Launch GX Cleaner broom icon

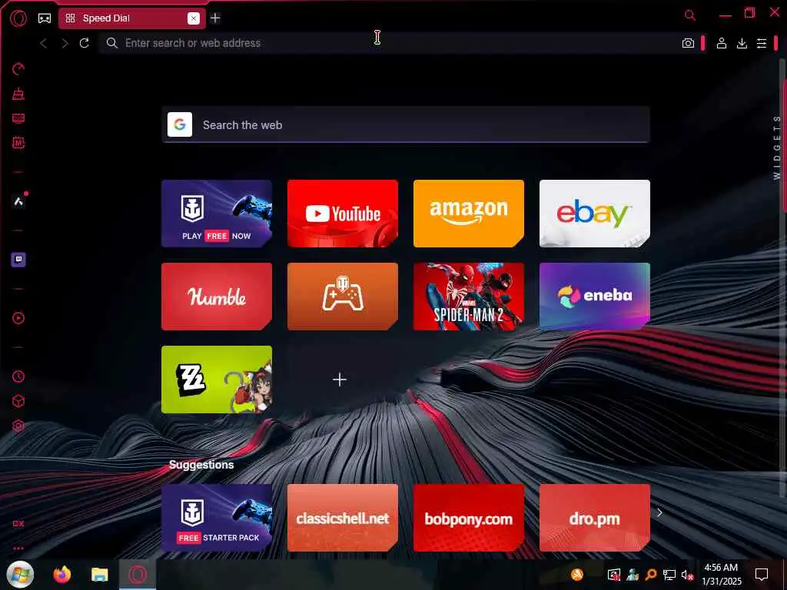click(18, 94)
